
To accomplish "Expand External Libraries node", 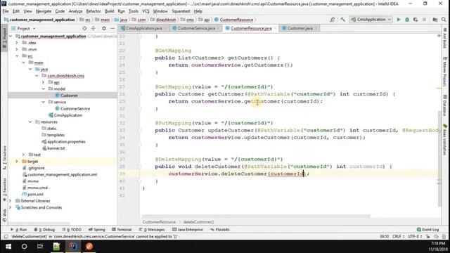I will (x=10, y=201).
